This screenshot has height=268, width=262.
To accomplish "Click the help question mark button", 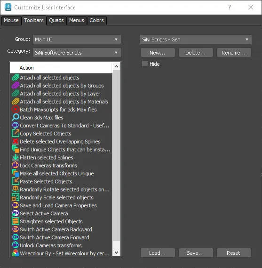I will click(x=230, y=7).
